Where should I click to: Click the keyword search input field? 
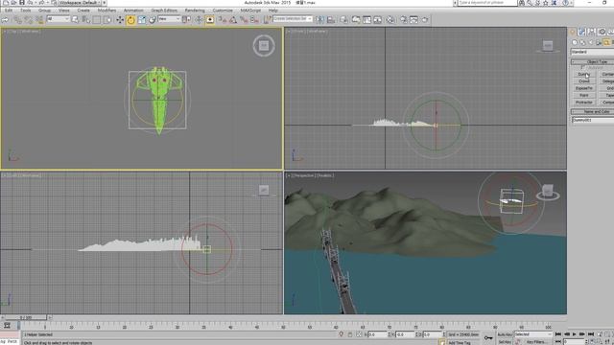coord(487,3)
